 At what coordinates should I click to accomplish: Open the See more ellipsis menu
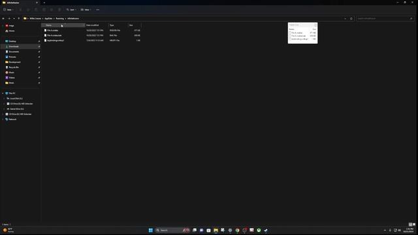(x=98, y=10)
